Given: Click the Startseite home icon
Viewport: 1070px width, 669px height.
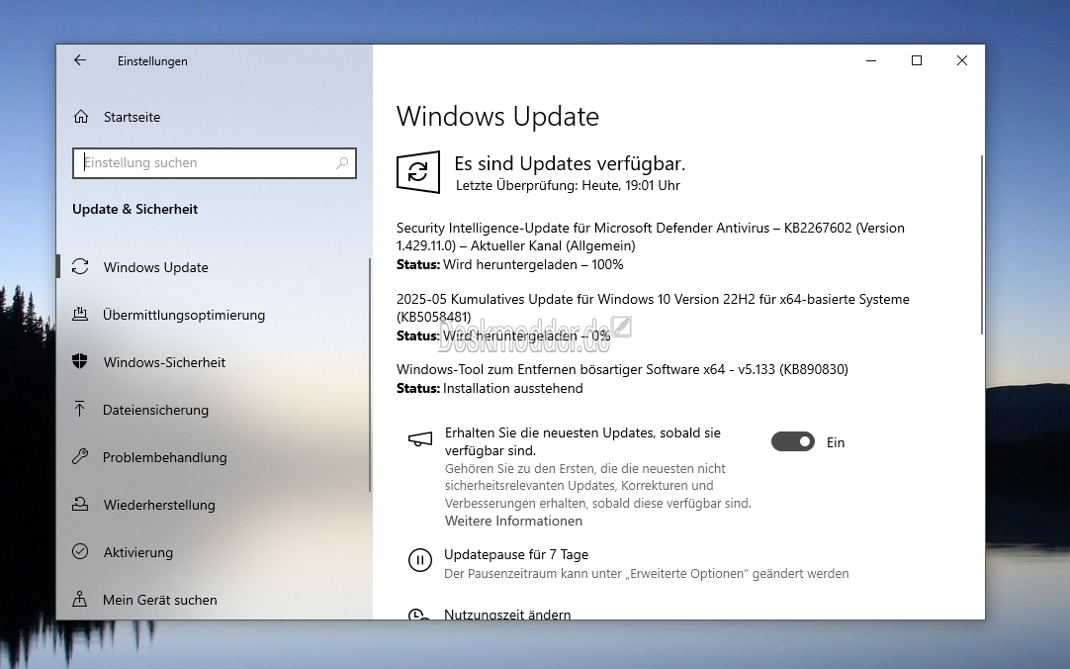Looking at the screenshot, I should click(x=80, y=117).
